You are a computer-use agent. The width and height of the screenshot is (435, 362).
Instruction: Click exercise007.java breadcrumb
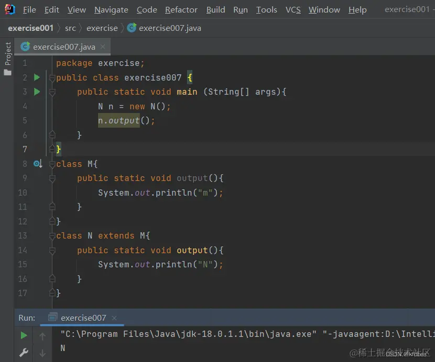[170, 28]
